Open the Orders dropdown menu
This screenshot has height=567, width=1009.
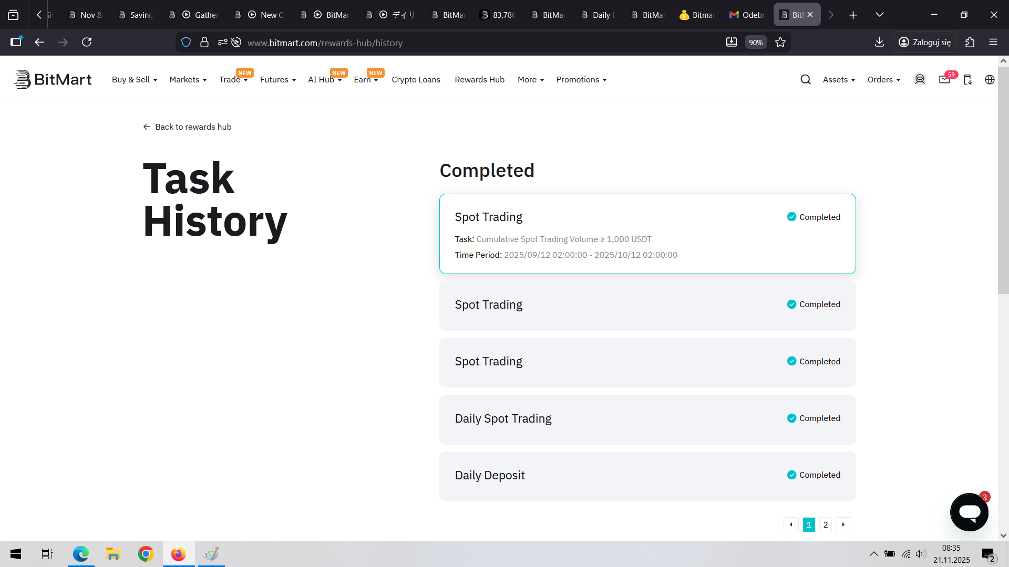tap(884, 80)
